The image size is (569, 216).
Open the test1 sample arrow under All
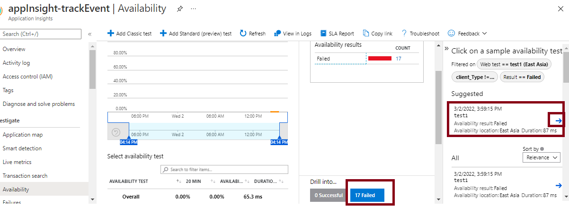(558, 186)
